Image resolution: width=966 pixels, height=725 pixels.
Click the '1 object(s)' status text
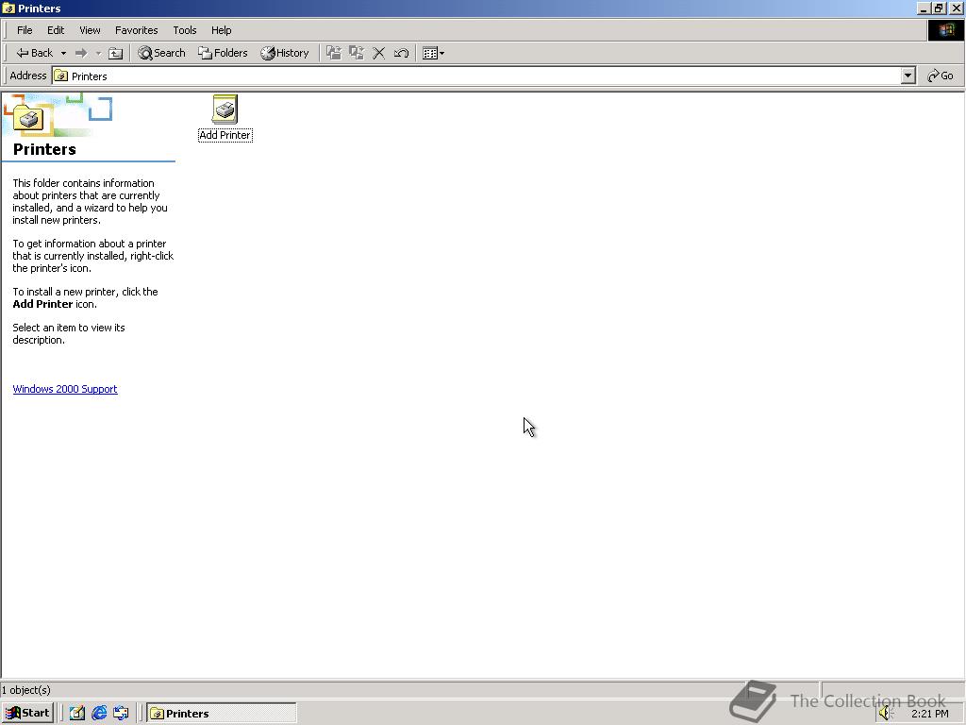coord(25,690)
